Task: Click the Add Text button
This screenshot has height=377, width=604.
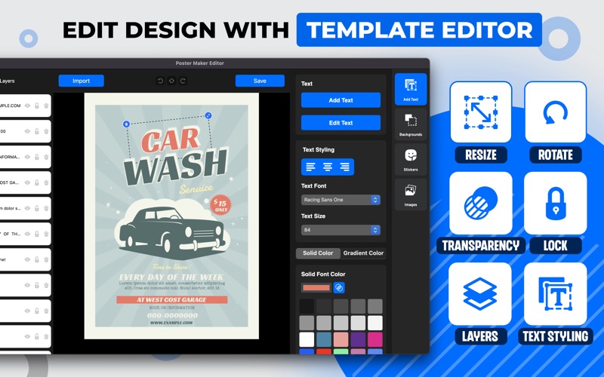Action: (341, 100)
